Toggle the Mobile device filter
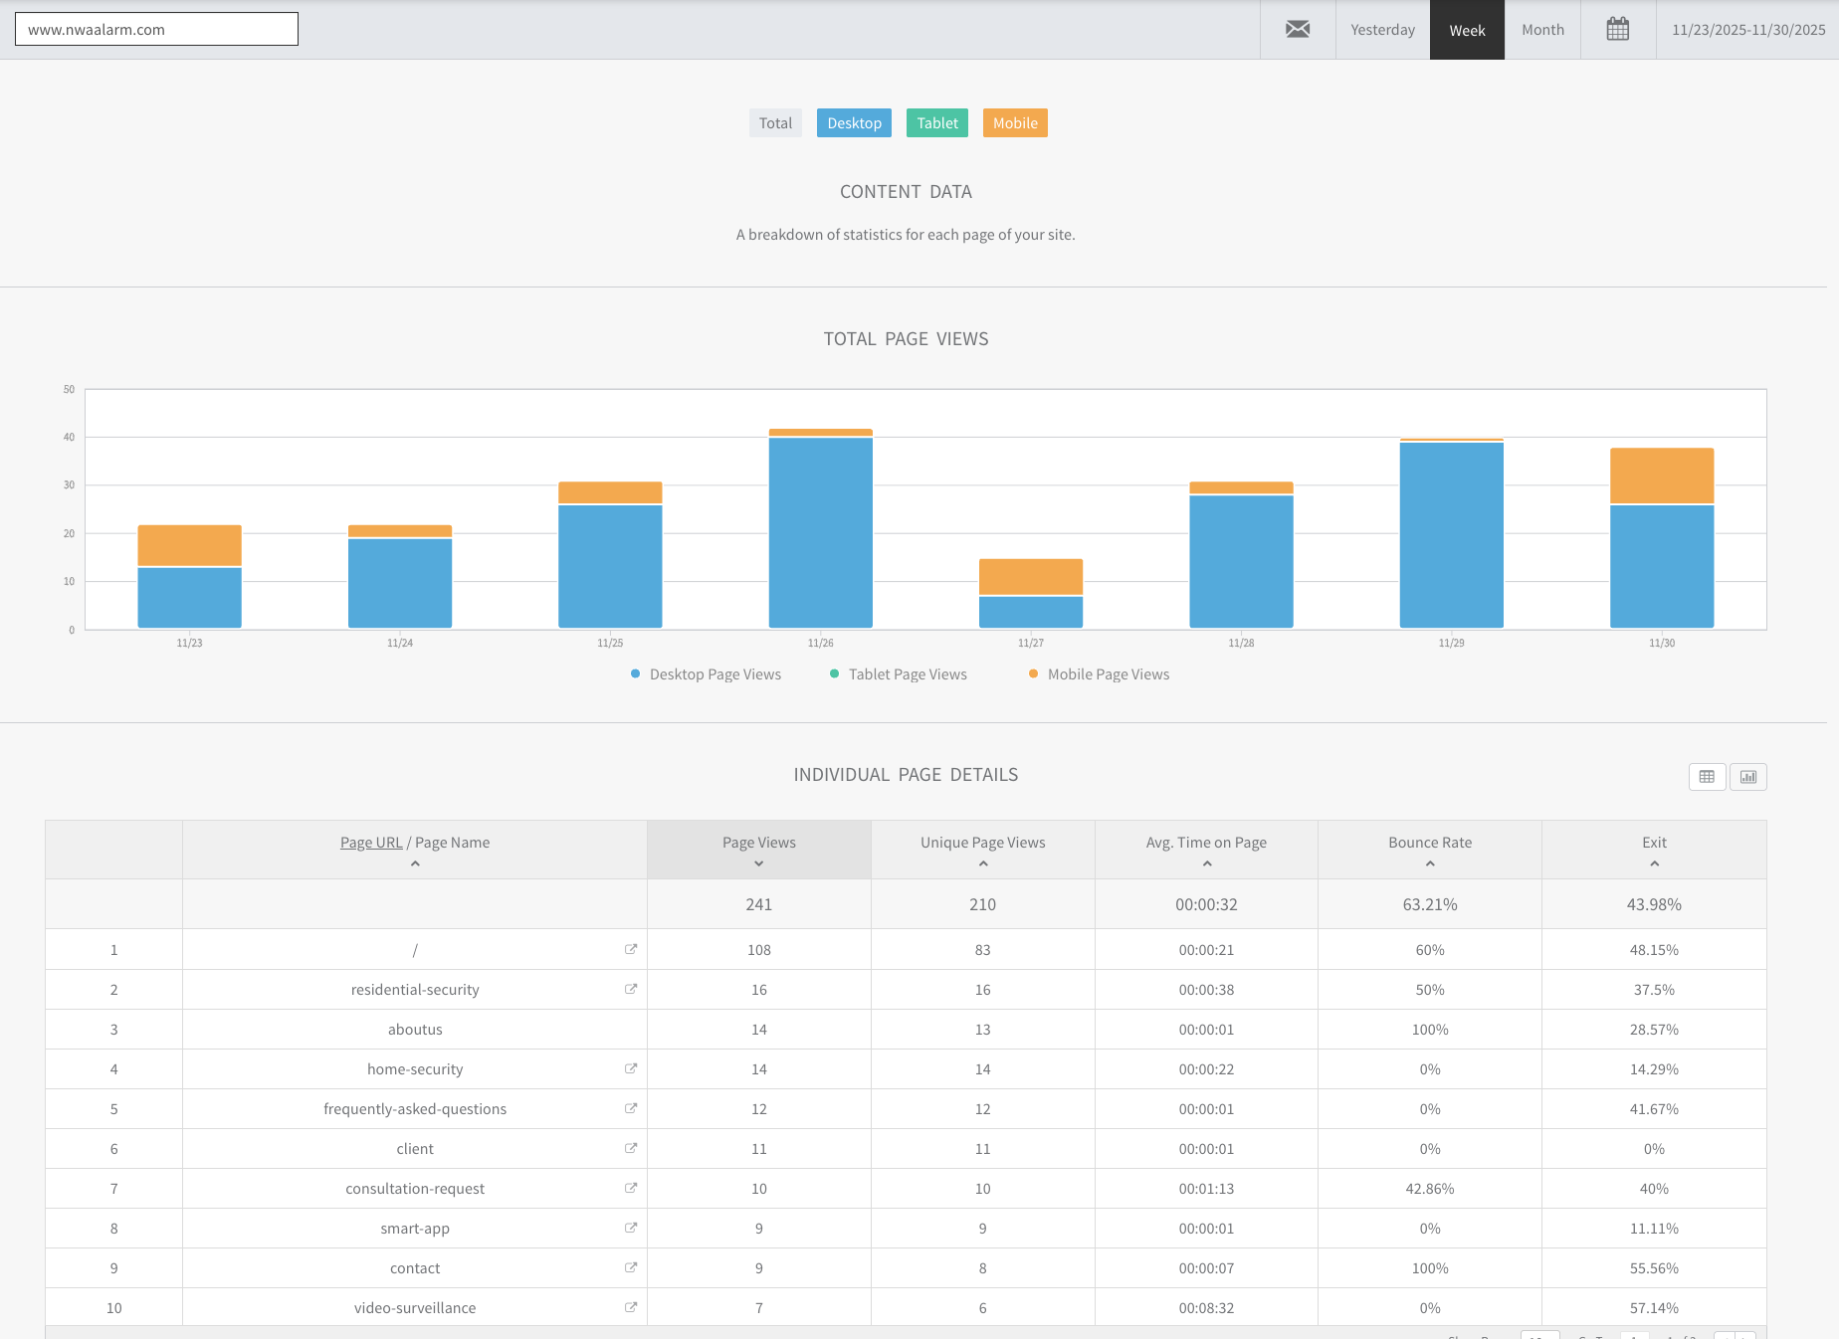The width and height of the screenshot is (1839, 1339). coord(1015,123)
